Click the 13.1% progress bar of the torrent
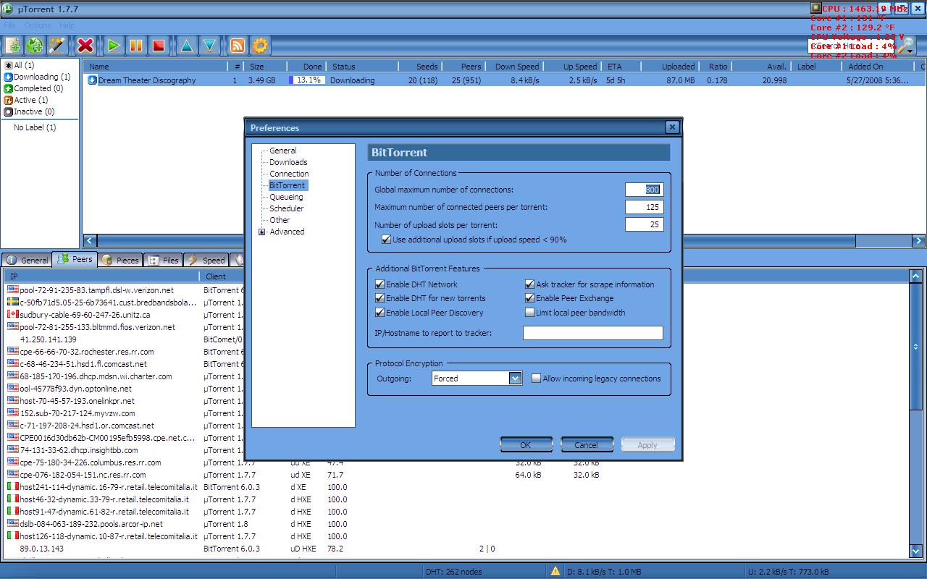 click(306, 80)
